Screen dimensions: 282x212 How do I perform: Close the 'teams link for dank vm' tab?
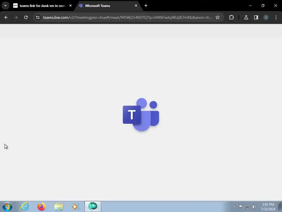click(70, 6)
